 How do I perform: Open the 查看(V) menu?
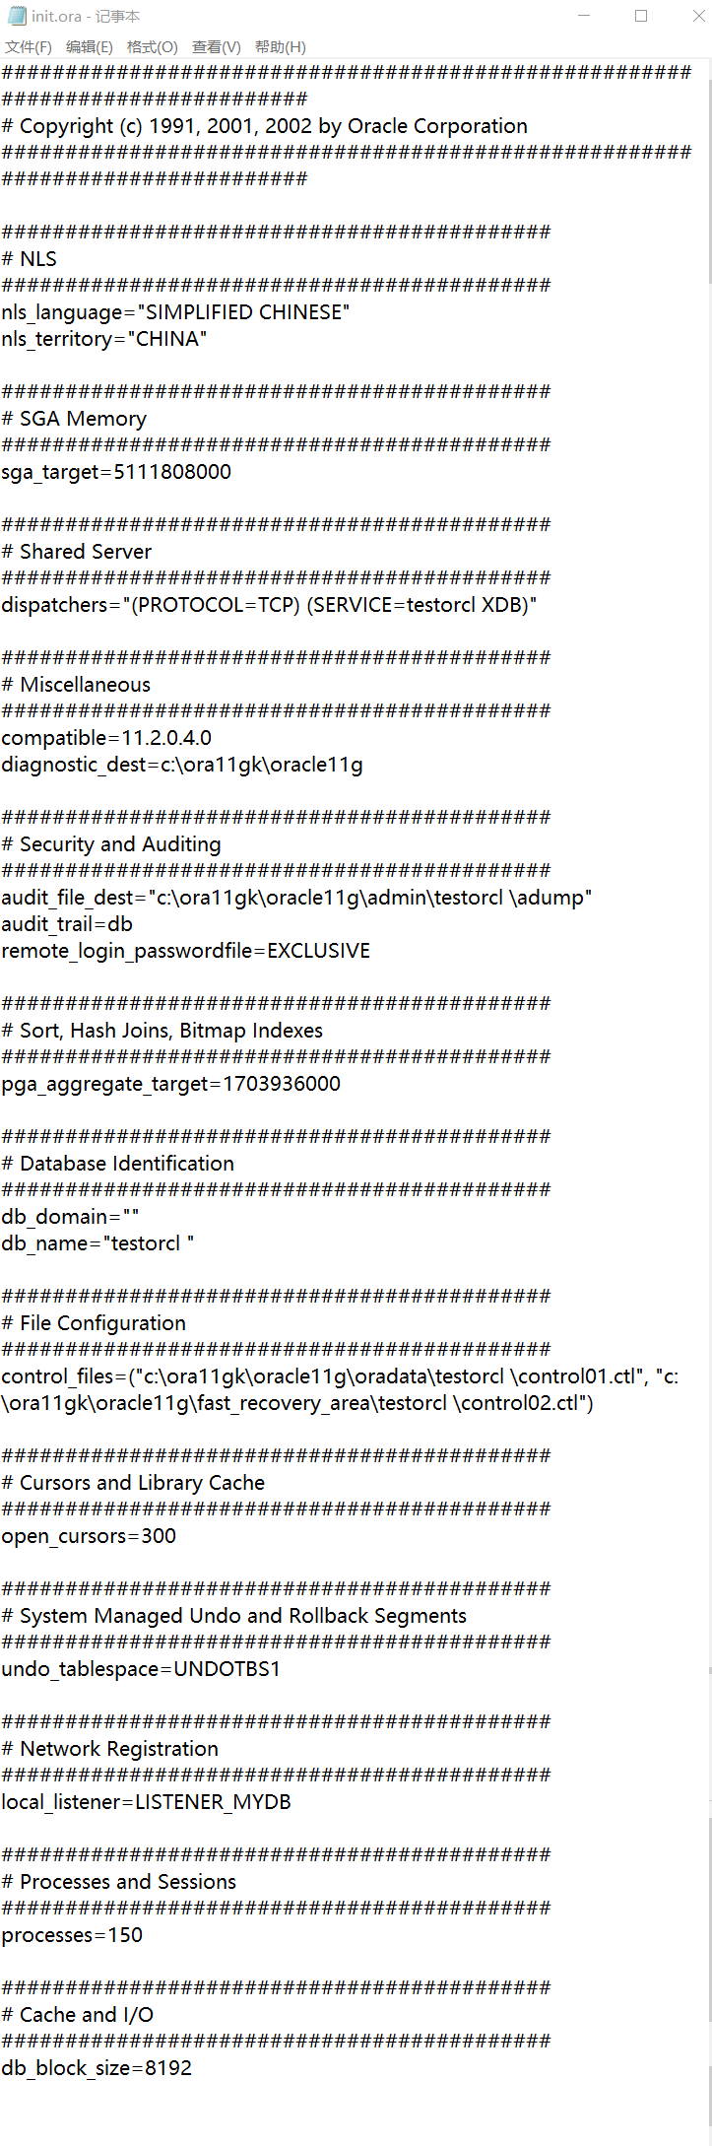coord(216,47)
